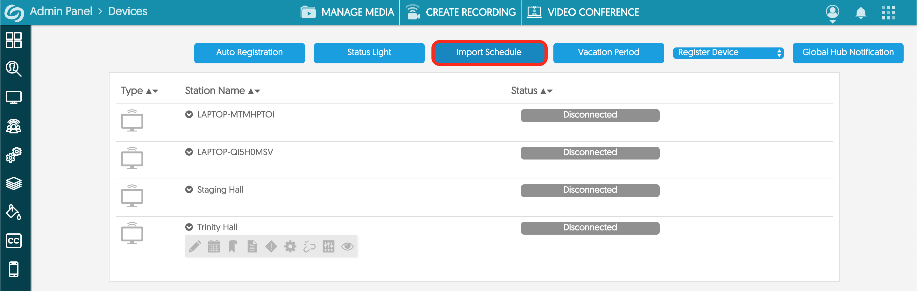Sort by the Station Name column
This screenshot has height=291, width=917.
coord(223,91)
